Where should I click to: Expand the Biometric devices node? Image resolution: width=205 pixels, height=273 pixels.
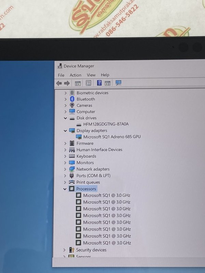[x=66, y=93]
